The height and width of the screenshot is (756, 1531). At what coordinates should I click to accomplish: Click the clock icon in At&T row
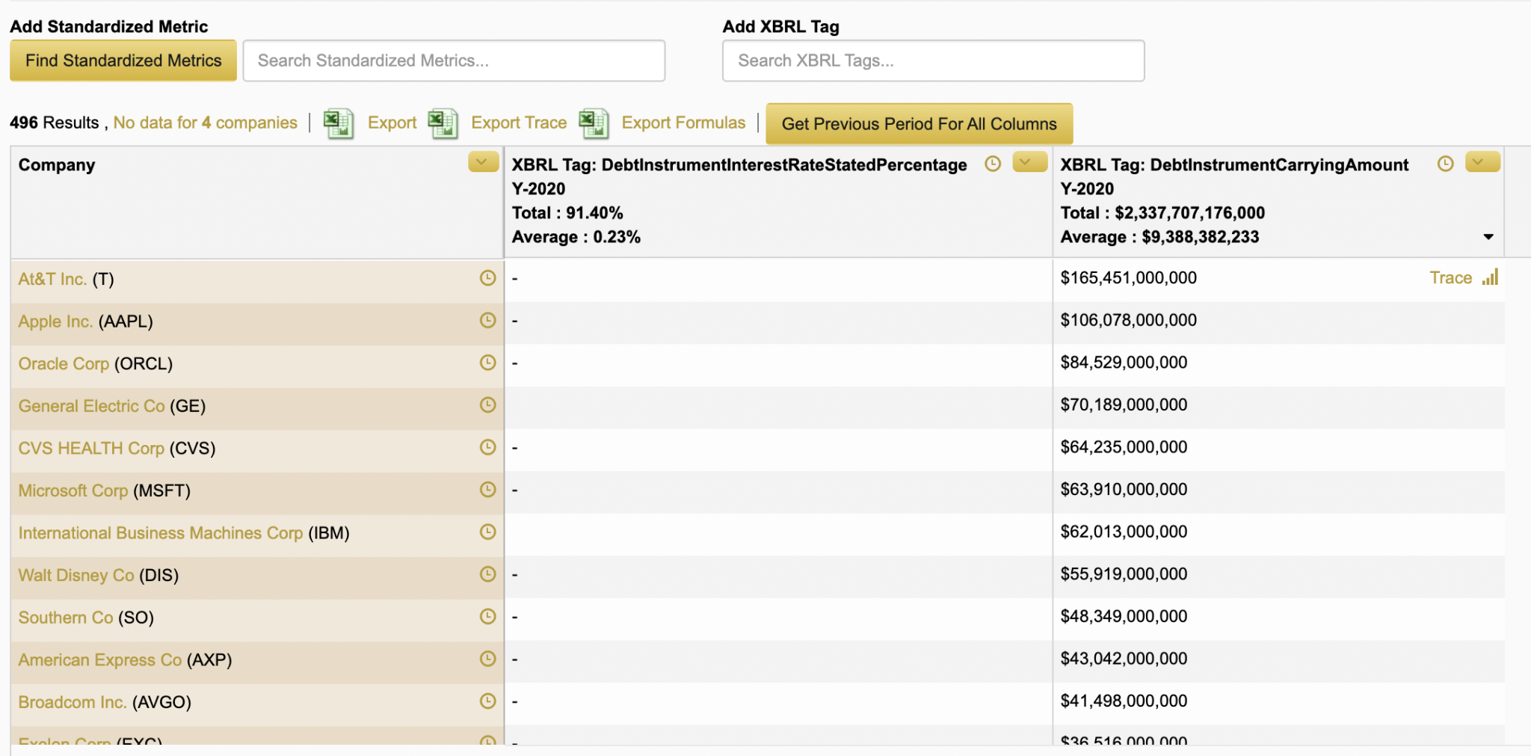(487, 278)
